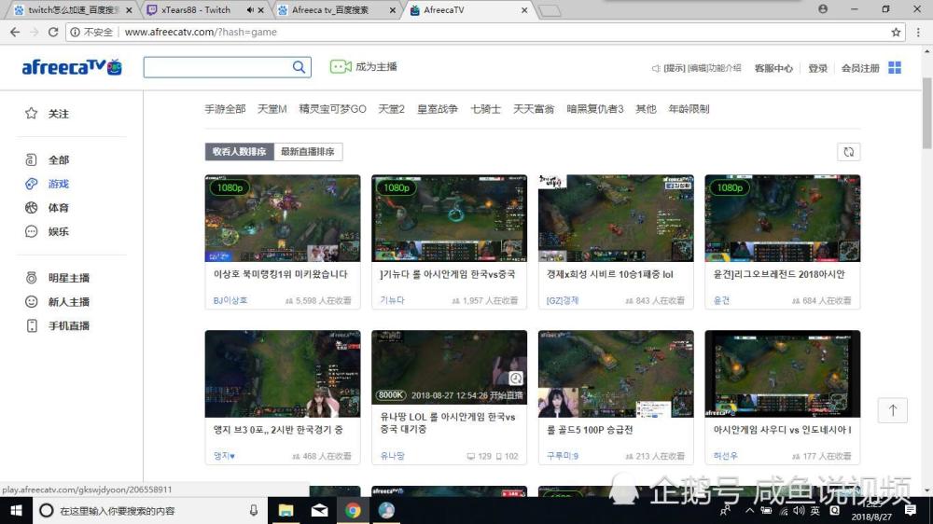Screen dimensions: 933x524
Task: Select the 收看人数排序 sort tab
Action: pyautogui.click(x=239, y=152)
